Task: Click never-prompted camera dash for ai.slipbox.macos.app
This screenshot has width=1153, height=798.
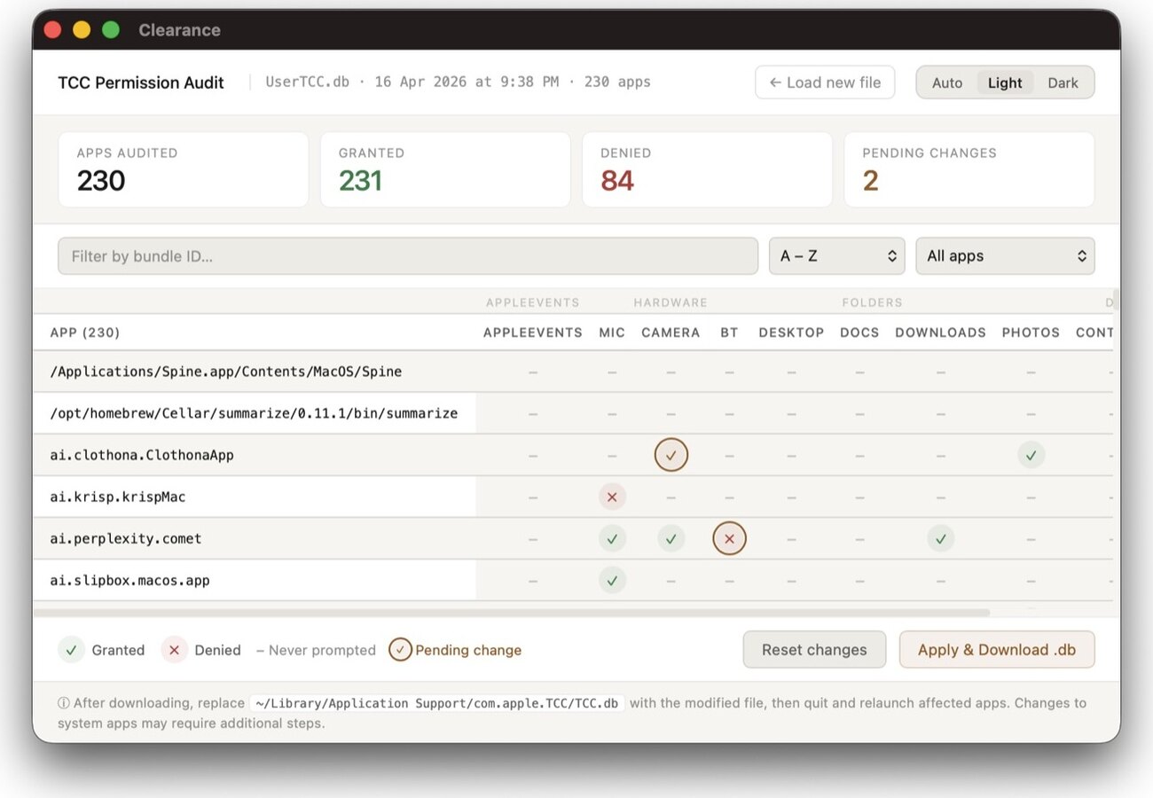Action: point(671,580)
